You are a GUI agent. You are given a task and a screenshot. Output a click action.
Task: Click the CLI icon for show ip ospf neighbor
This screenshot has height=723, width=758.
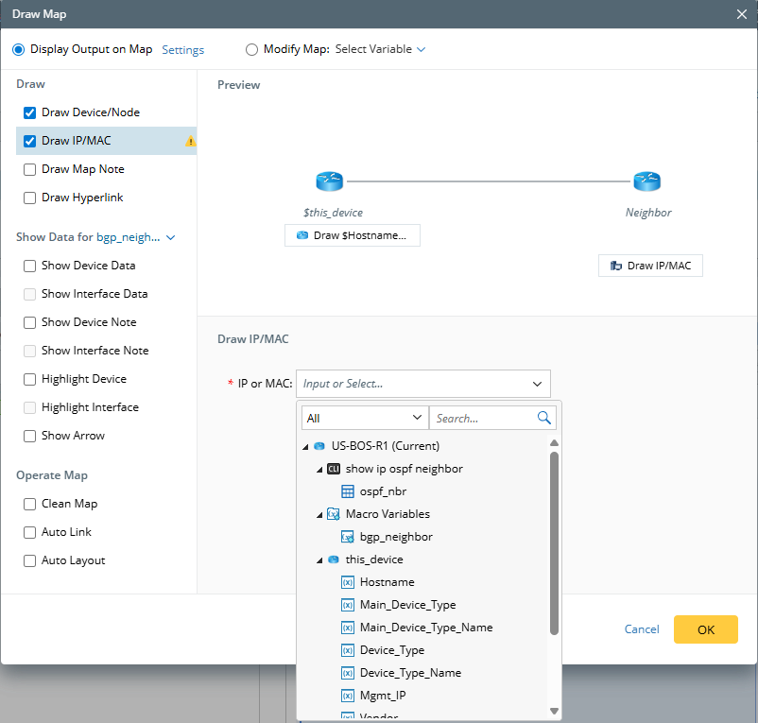pyautogui.click(x=333, y=469)
